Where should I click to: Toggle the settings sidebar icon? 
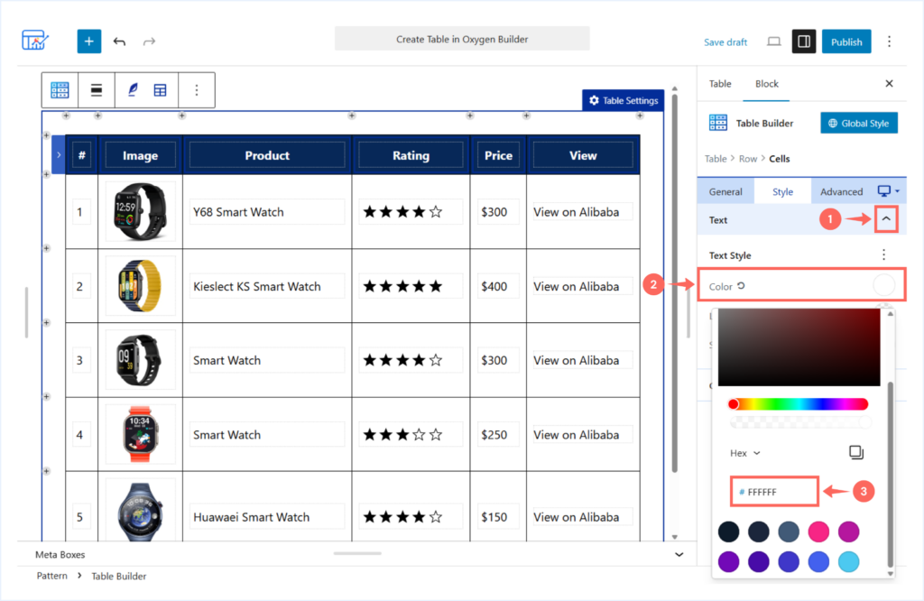coord(804,42)
